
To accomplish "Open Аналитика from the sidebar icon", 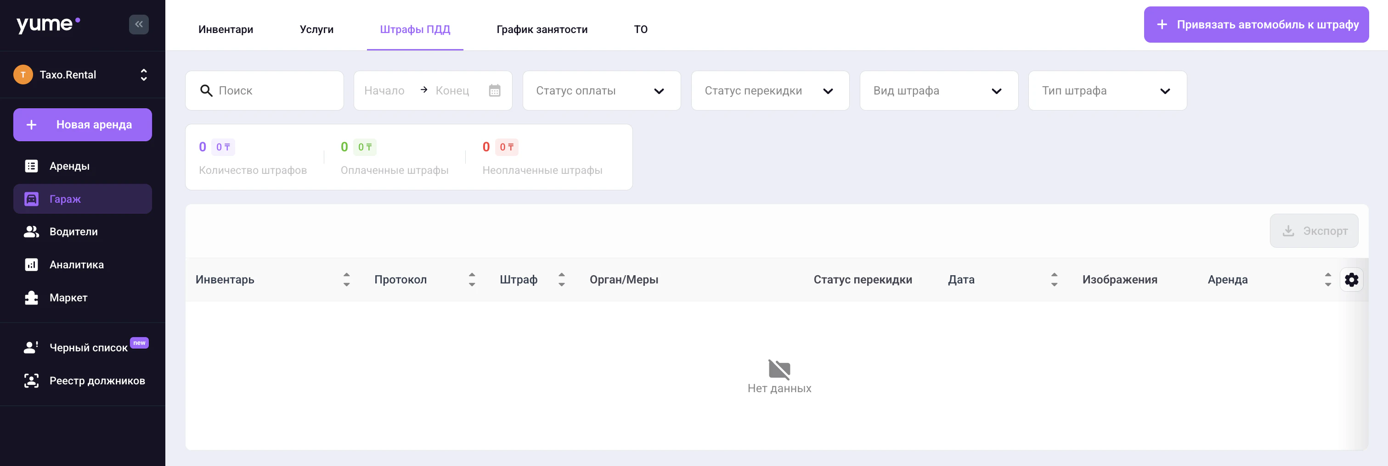I will [x=31, y=264].
